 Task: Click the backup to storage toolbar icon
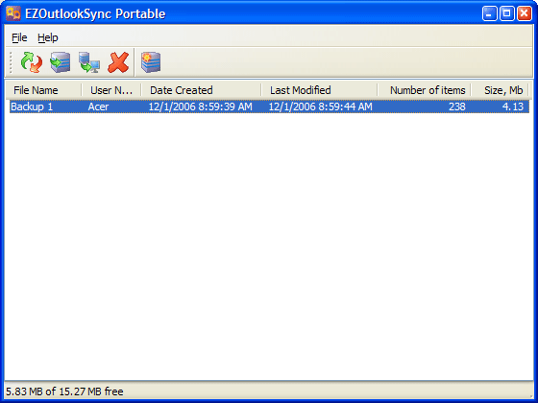click(x=61, y=62)
